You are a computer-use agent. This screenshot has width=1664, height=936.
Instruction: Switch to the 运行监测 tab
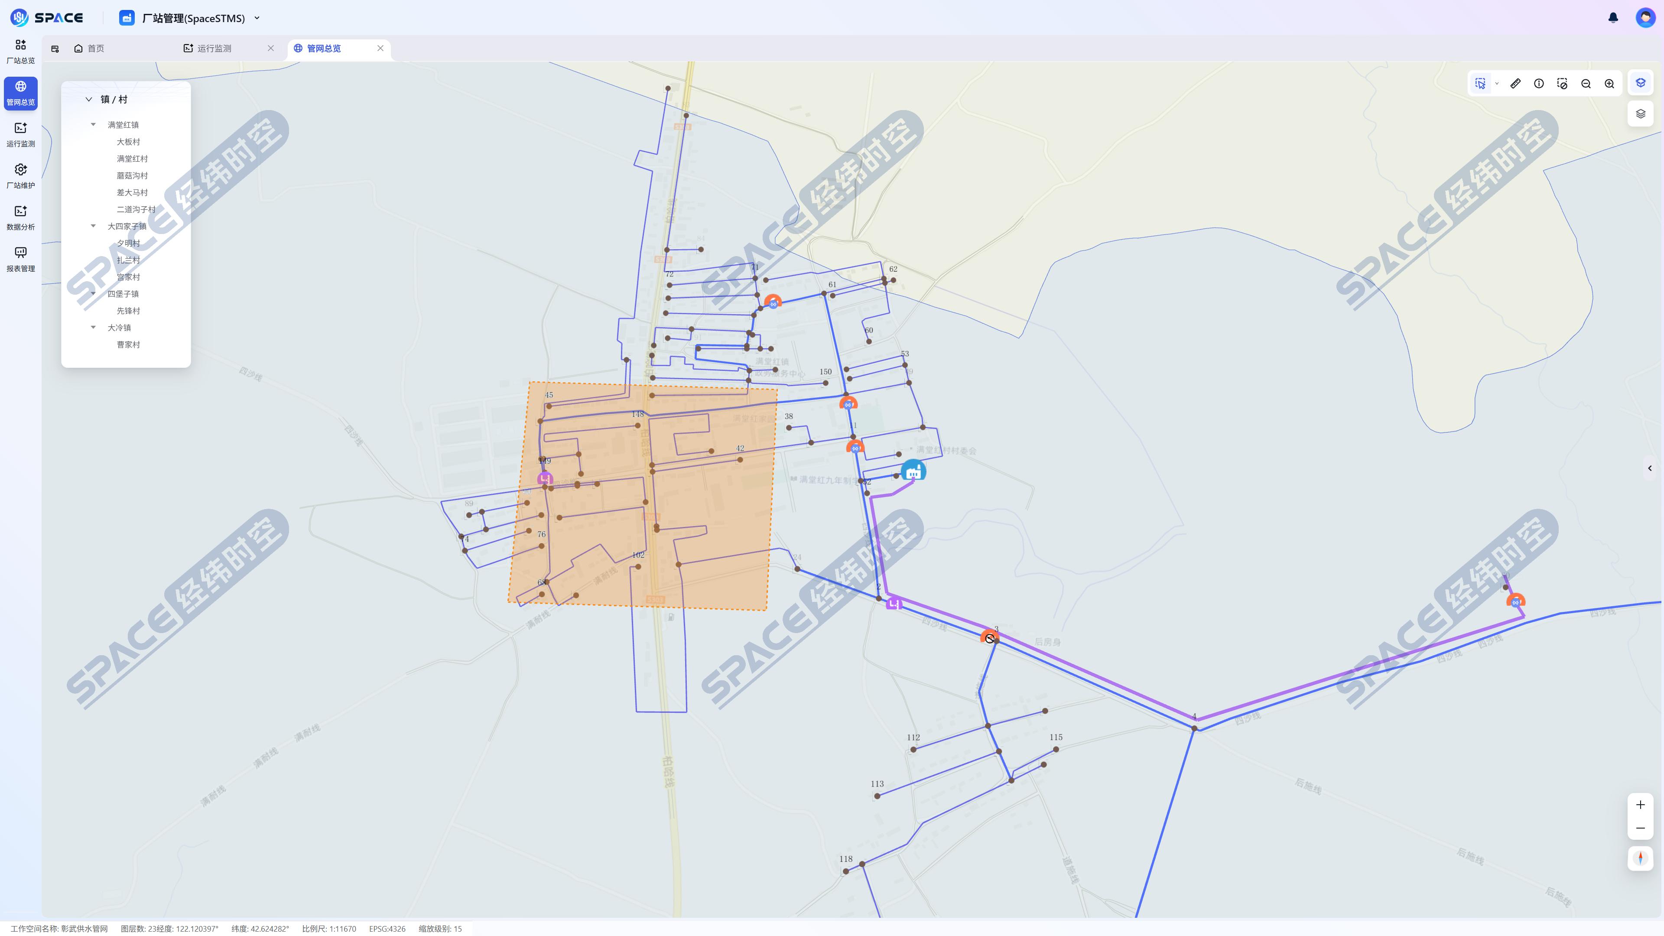208,49
